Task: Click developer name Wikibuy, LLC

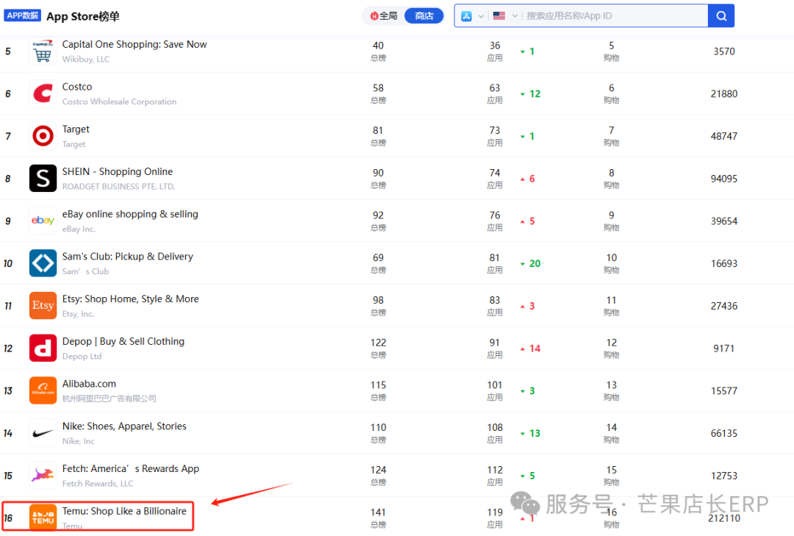Action: (x=85, y=60)
